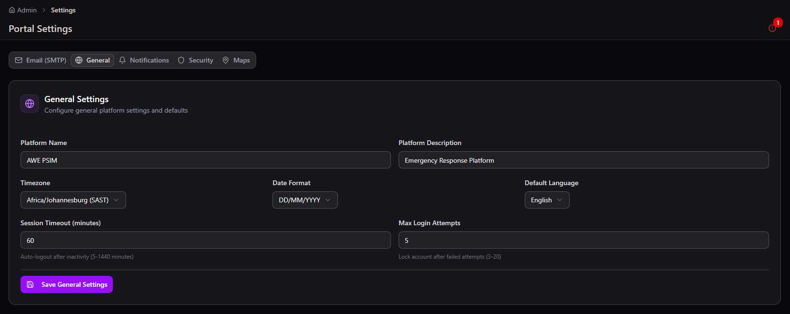Go to the Maps tab
790x314 pixels.
tap(236, 60)
